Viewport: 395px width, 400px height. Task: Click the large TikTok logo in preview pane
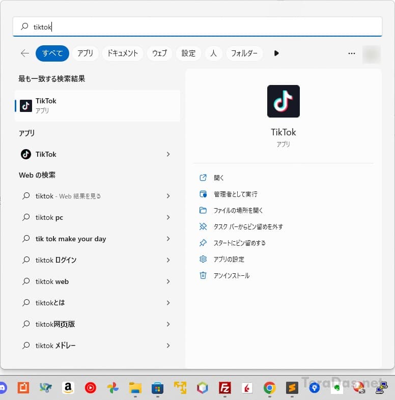284,101
